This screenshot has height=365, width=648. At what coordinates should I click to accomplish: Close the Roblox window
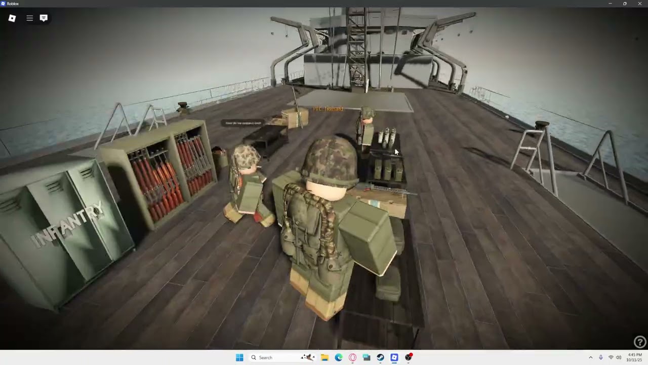tap(640, 4)
